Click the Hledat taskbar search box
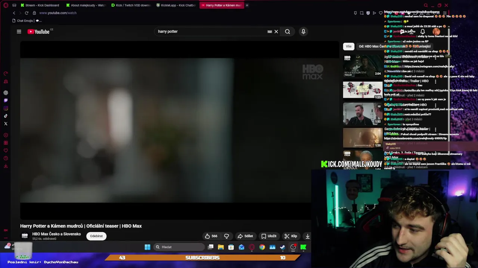 point(179,247)
